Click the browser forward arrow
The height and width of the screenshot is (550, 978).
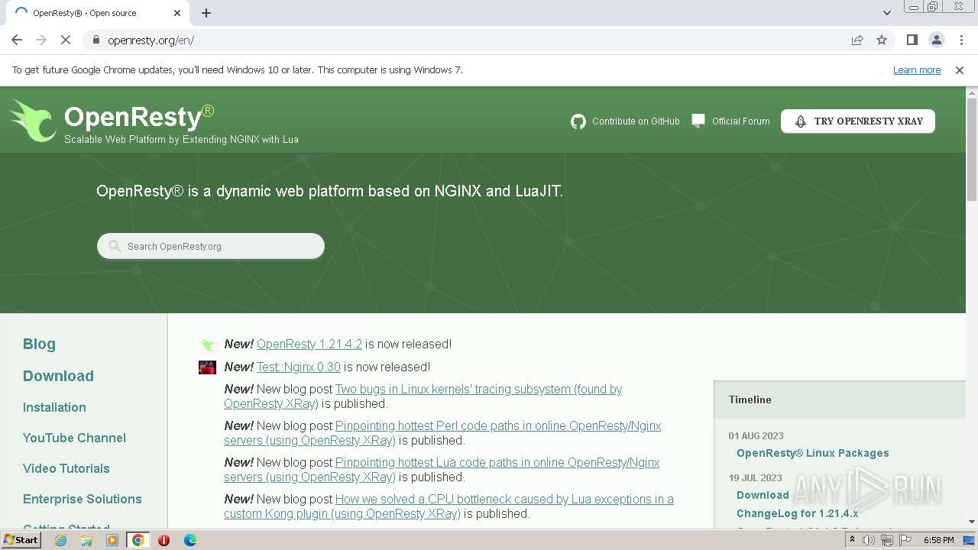click(41, 40)
